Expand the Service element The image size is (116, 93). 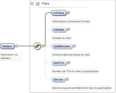pyautogui.click(x=67, y=79)
